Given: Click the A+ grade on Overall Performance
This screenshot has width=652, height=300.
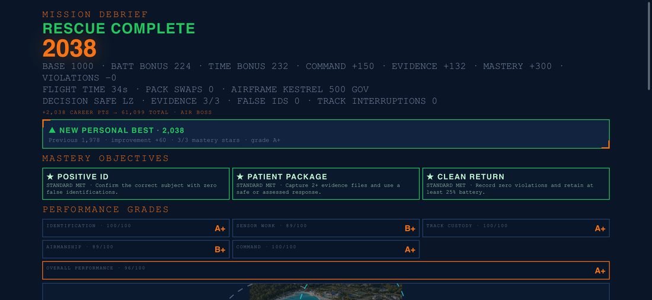Looking at the screenshot, I should 600,271.
